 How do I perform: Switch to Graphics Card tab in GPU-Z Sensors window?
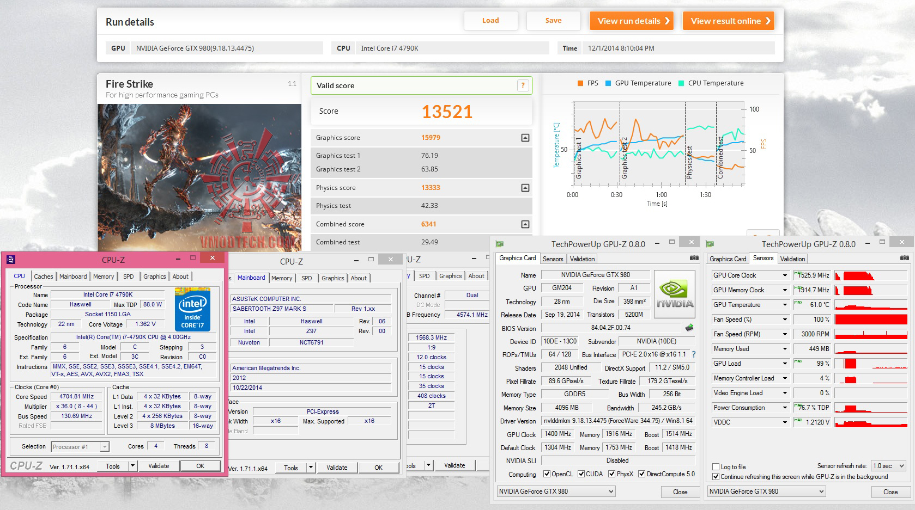tap(728, 259)
